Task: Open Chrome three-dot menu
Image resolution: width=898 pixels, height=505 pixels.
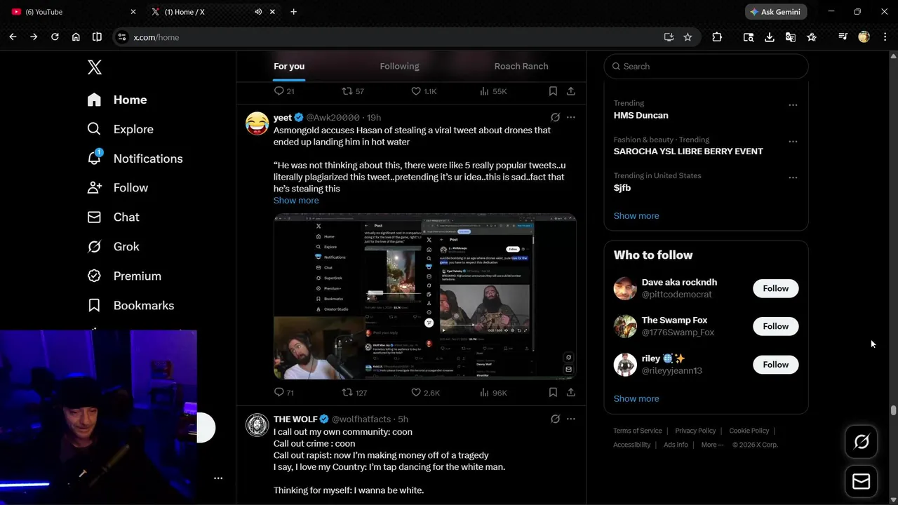Action: point(885,37)
